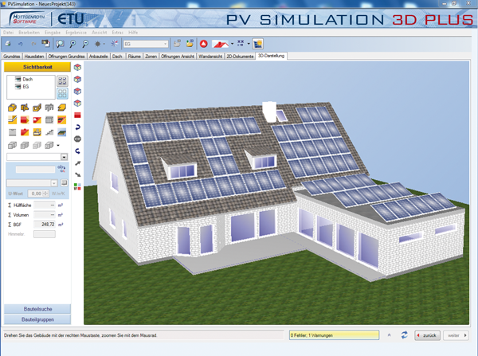Click the uncheck-all empty boxes button

pos(62,93)
